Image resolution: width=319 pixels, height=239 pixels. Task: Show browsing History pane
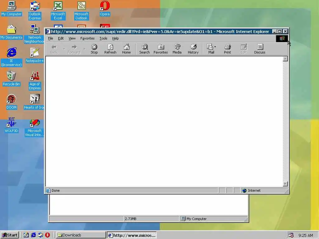[193, 49]
